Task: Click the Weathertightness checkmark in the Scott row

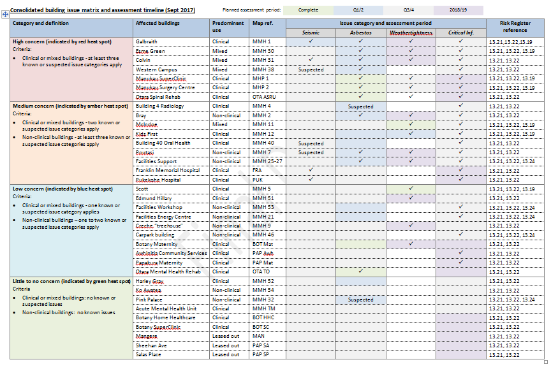Action: click(411, 189)
